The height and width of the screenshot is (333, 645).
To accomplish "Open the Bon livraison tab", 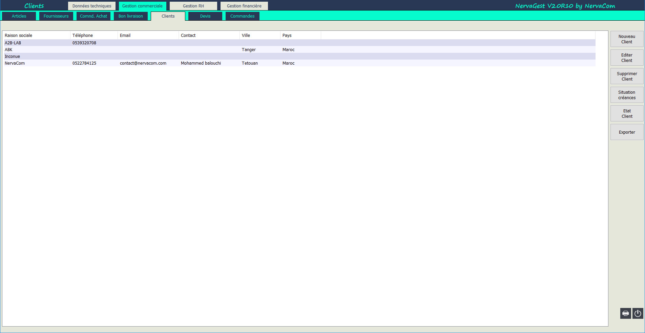I will [131, 16].
